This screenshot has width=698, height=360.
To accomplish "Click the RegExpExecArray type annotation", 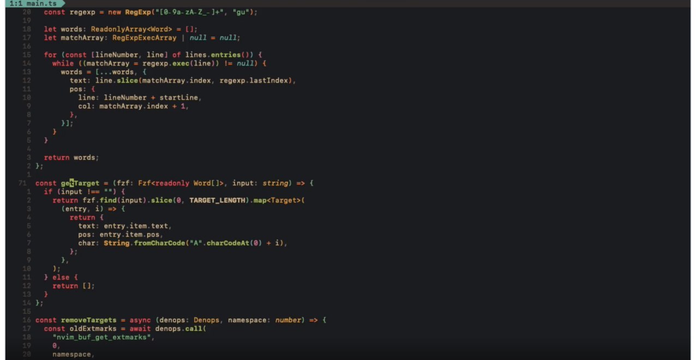I will point(144,38).
